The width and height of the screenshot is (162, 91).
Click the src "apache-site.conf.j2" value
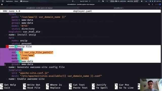pos(34,73)
